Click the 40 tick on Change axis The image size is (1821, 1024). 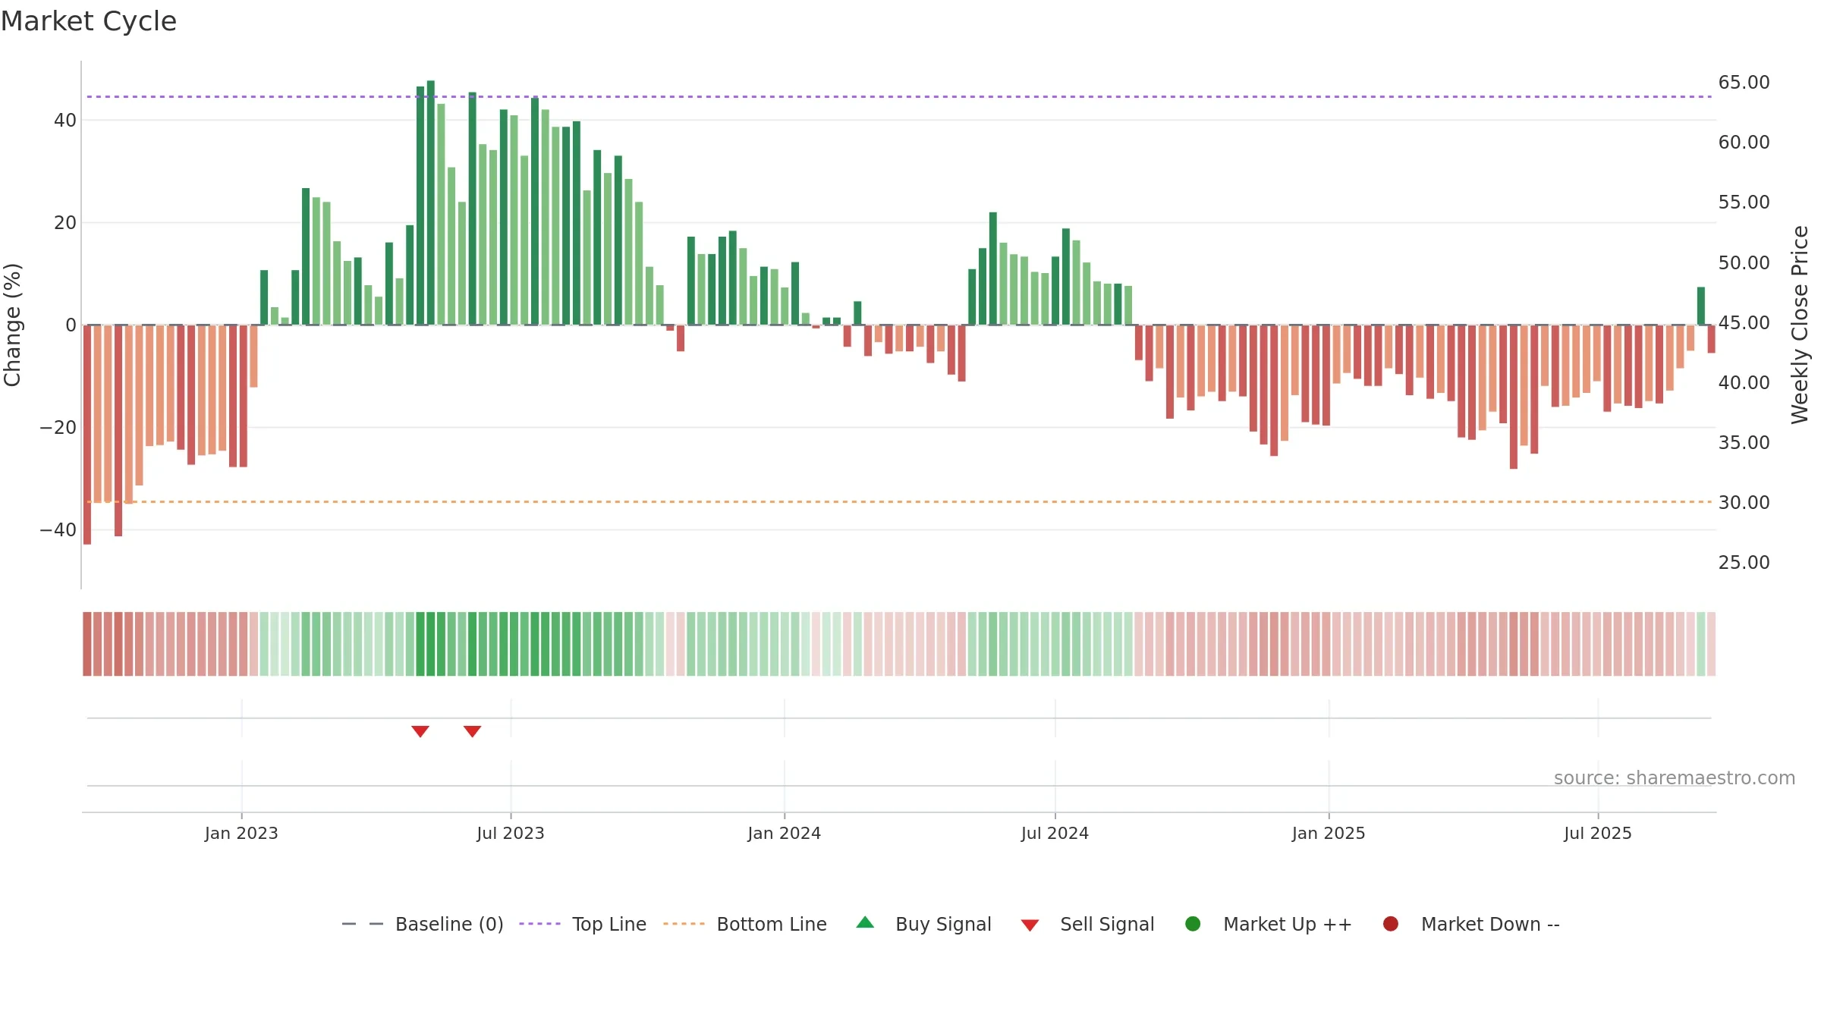pos(65,121)
